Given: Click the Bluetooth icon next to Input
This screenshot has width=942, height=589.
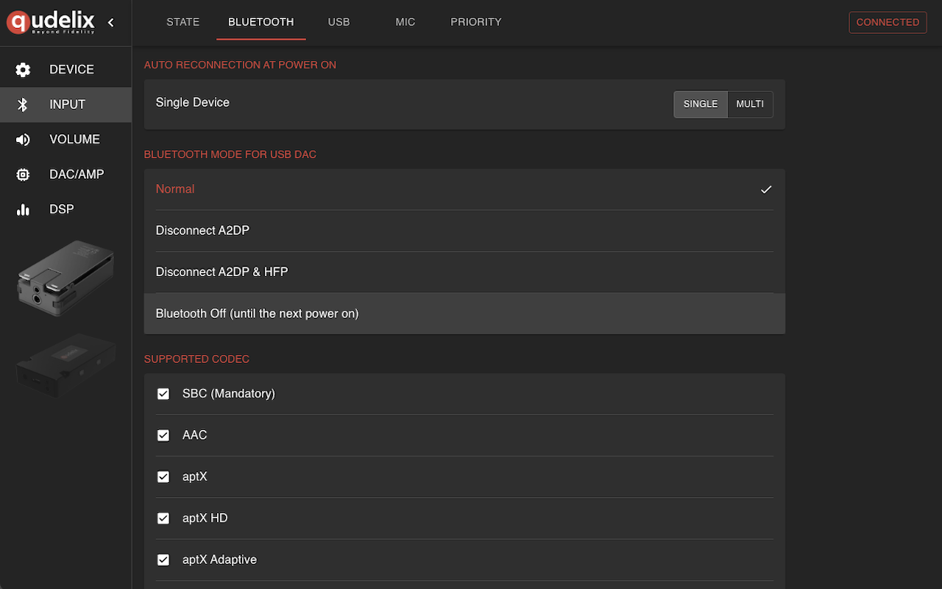Looking at the screenshot, I should 23,105.
